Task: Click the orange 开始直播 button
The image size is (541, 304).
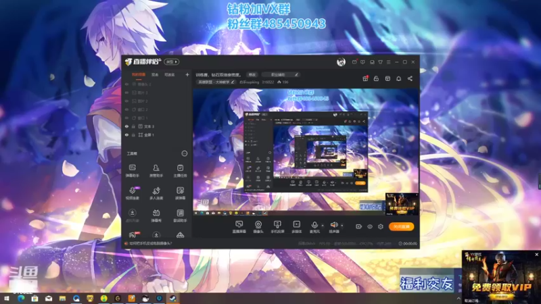Action: tap(401, 226)
